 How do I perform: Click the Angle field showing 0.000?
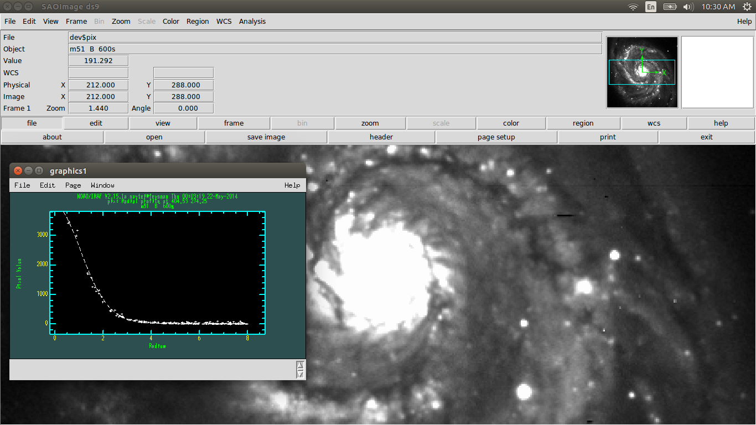[x=183, y=108]
